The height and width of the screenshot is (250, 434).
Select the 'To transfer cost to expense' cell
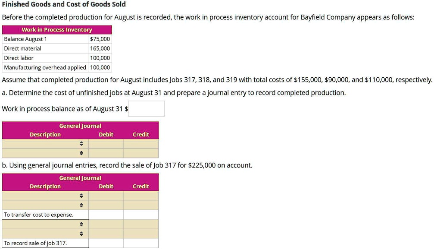(x=38, y=215)
